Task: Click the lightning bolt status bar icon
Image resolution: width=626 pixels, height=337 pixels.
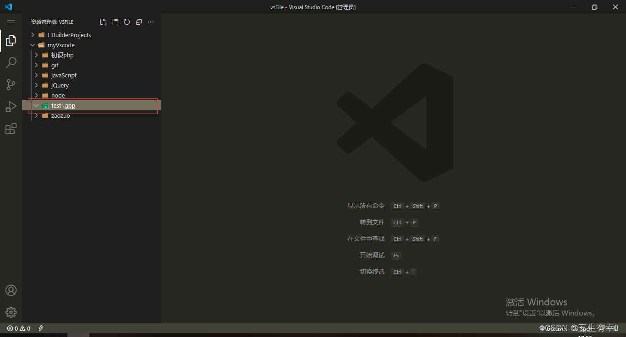Action: pyautogui.click(x=41, y=328)
